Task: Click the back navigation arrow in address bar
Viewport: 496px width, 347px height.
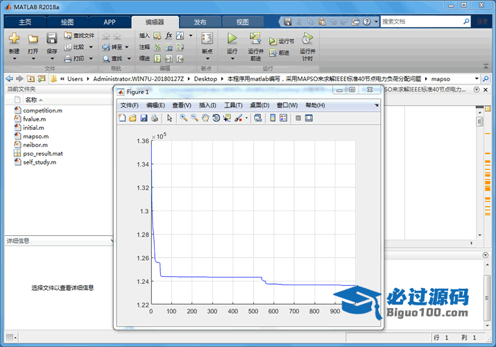Action: [x=9, y=78]
